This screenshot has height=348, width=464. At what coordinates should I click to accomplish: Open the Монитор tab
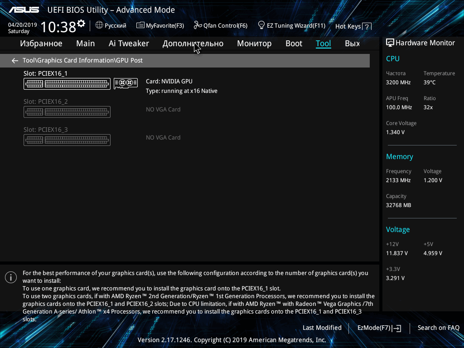254,43
